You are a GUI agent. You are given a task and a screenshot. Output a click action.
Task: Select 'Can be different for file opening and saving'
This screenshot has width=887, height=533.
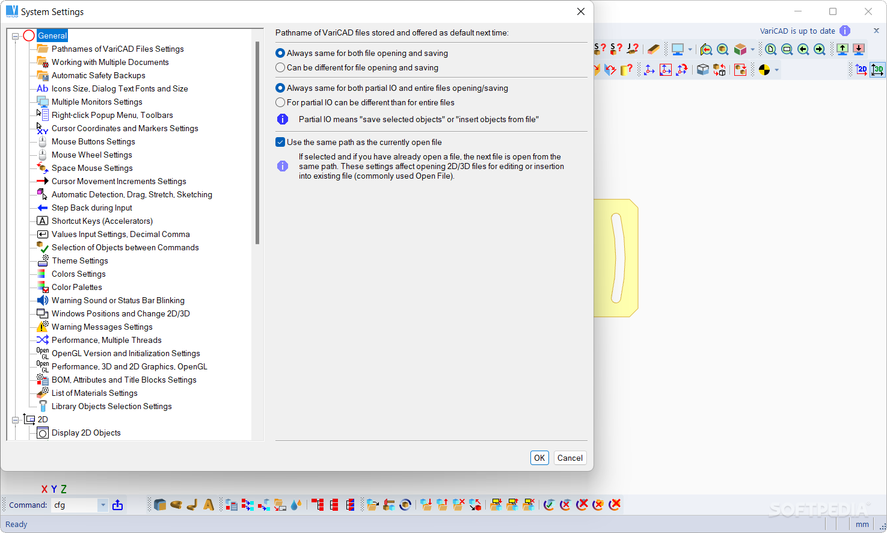(x=357, y=67)
